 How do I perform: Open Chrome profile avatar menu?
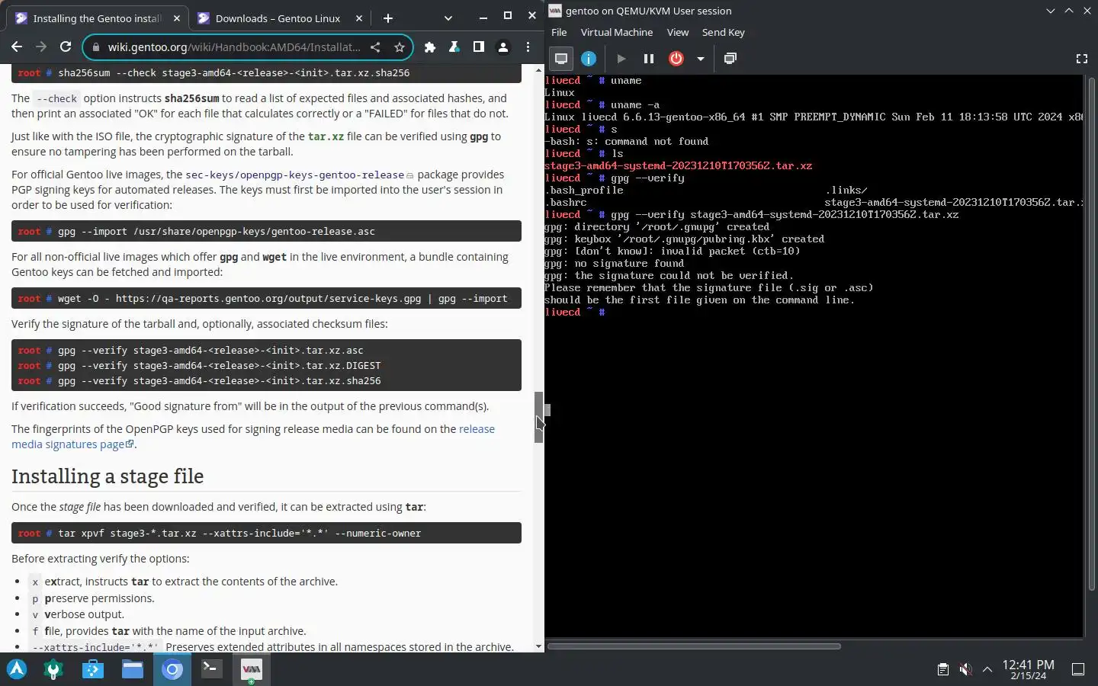(503, 47)
